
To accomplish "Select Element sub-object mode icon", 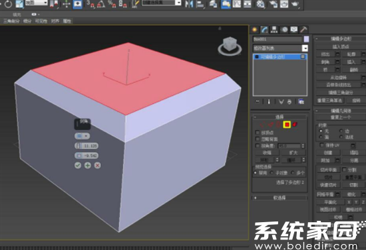I will tap(295, 125).
